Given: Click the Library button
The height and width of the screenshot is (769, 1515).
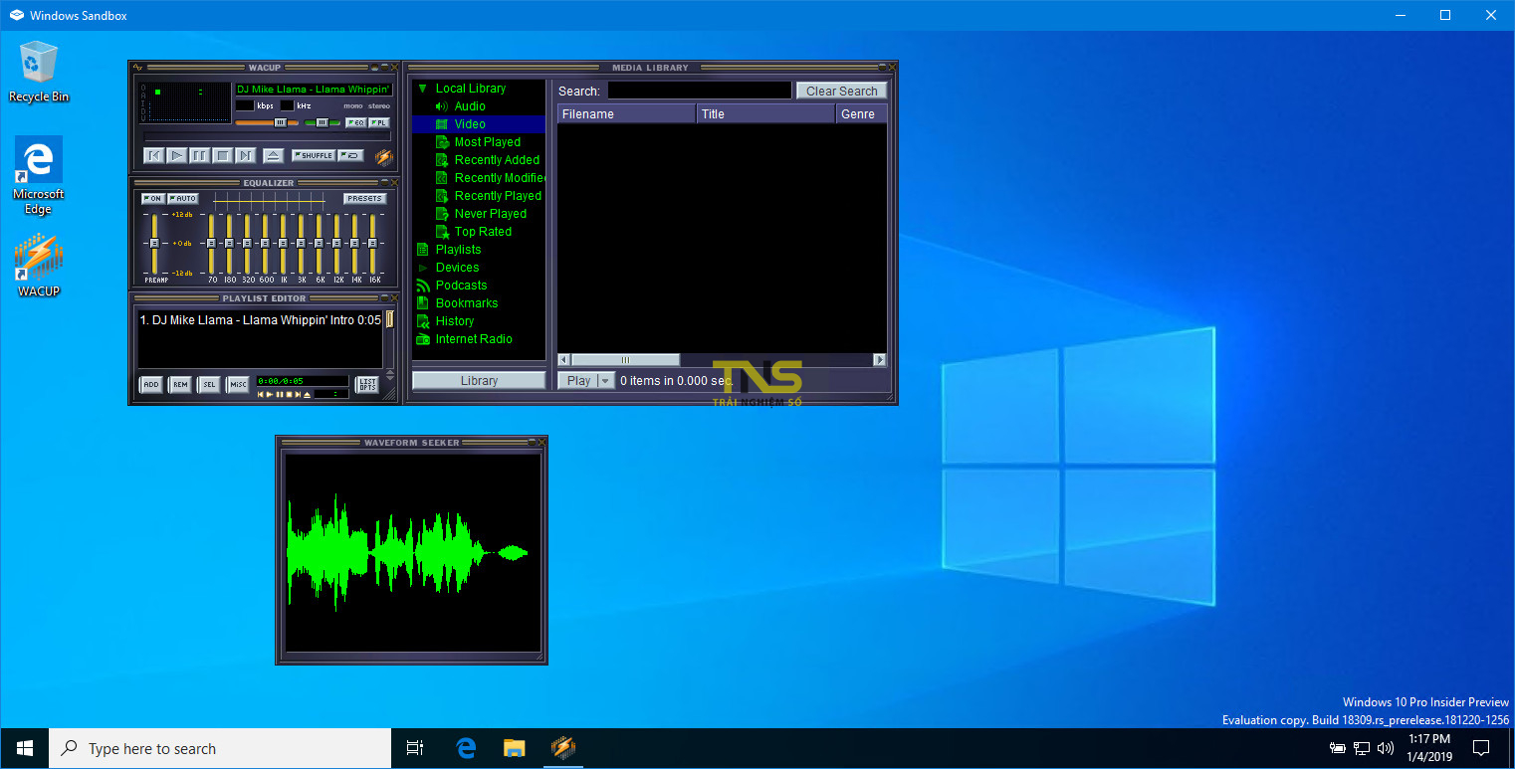Looking at the screenshot, I should (479, 381).
